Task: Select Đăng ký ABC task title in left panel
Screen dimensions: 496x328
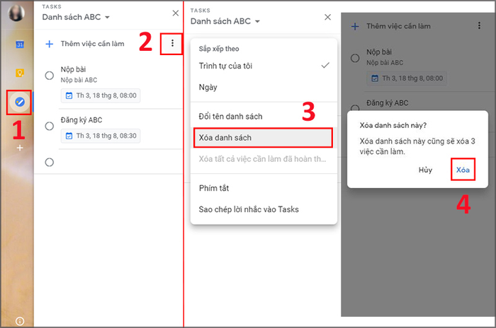Action: point(81,120)
